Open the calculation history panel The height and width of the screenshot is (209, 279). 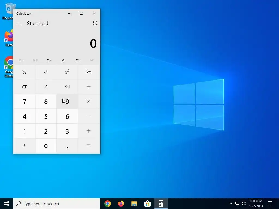click(x=95, y=23)
